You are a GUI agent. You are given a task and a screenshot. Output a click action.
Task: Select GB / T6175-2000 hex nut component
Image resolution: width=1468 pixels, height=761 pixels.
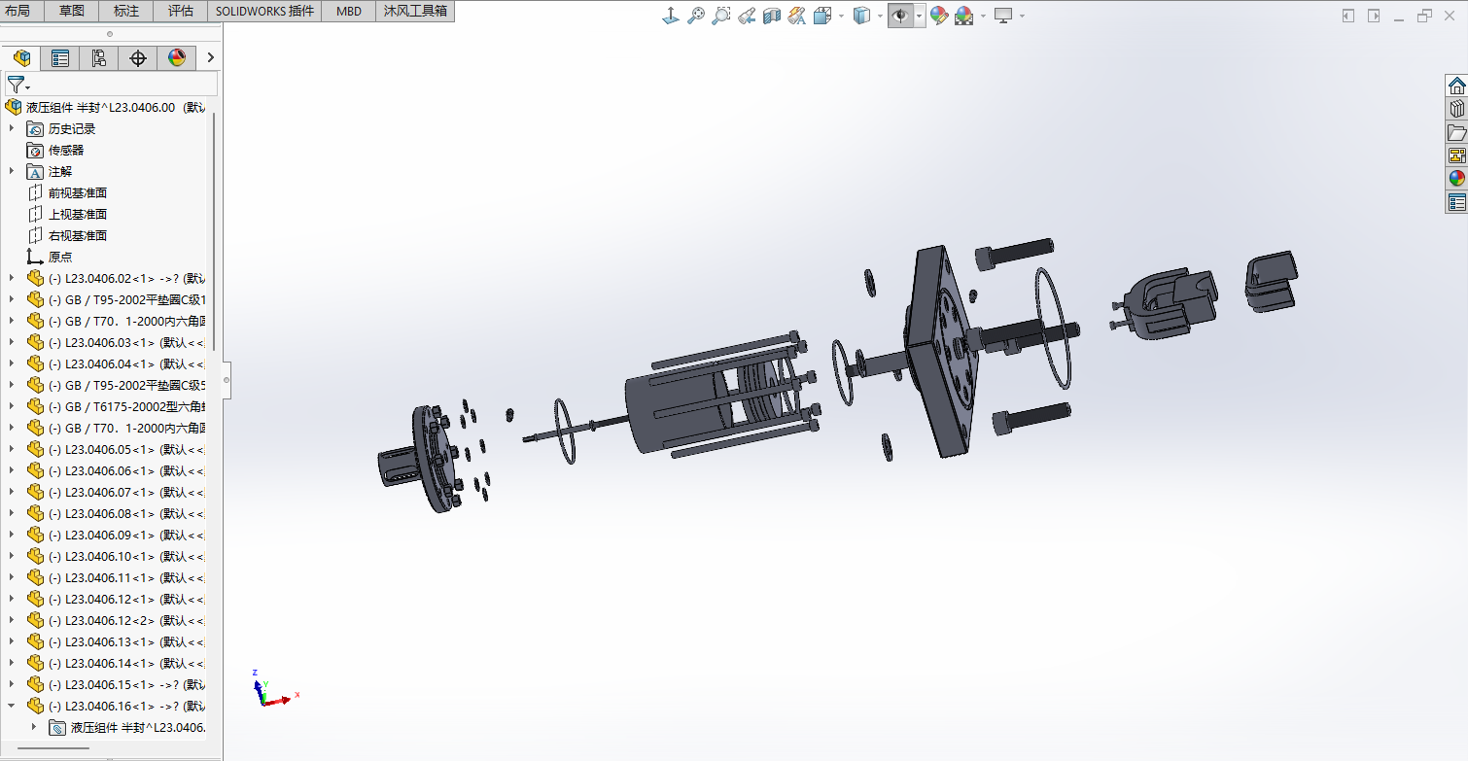[117, 406]
